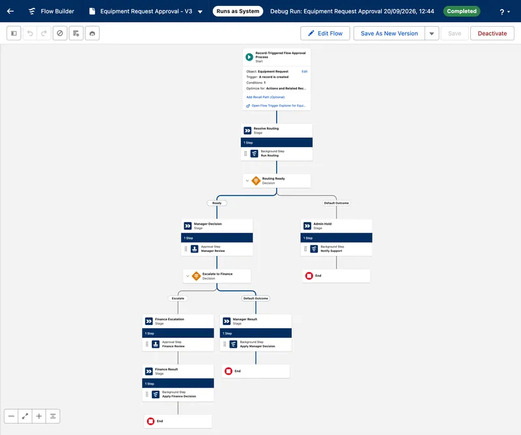Image resolution: width=521 pixels, height=435 pixels.
Task: Click the Flow Builder logo icon
Action: [32, 11]
